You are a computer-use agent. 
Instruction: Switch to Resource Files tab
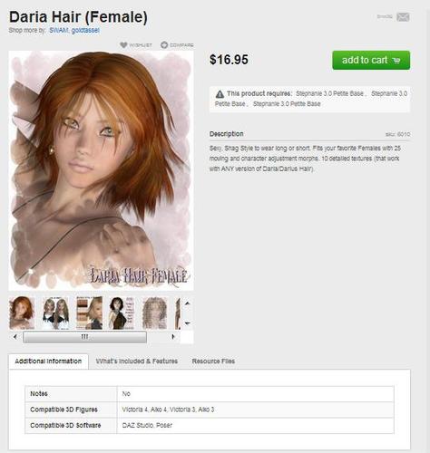(x=213, y=361)
